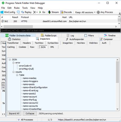Click the AutoResponder lightning icon
Screen dimensions: 121x122
pyautogui.click(x=67, y=39)
